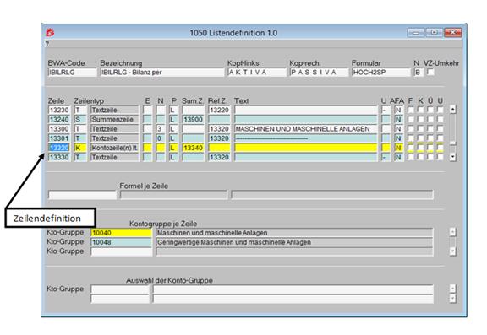The width and height of the screenshot is (487, 335).
Task: Select the yellow Kto-Gruppe field 10040
Action: tap(121, 233)
